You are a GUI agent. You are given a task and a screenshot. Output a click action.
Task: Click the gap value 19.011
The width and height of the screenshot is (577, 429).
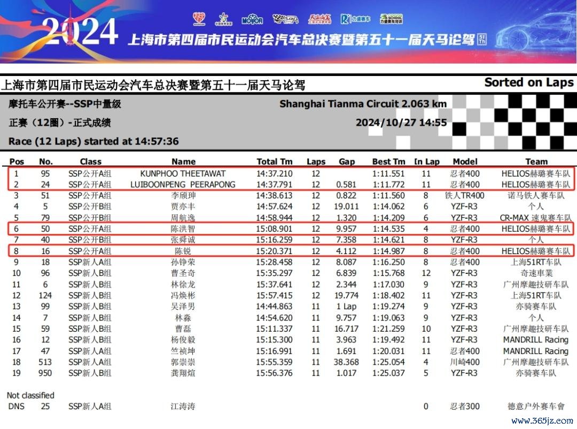[346, 206]
